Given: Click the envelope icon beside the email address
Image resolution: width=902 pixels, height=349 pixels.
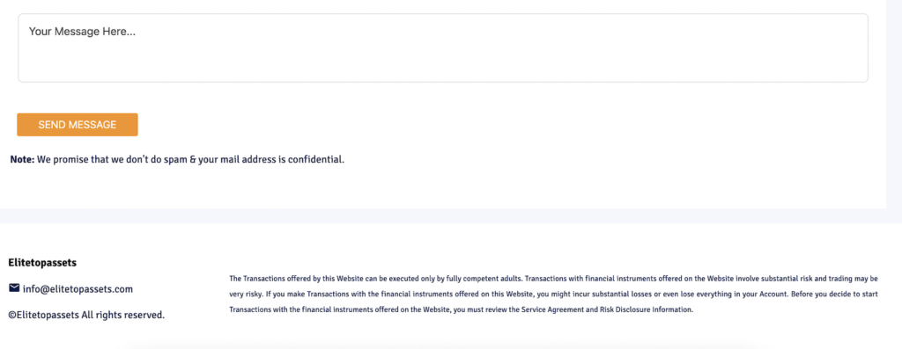Looking at the screenshot, I should [14, 288].
